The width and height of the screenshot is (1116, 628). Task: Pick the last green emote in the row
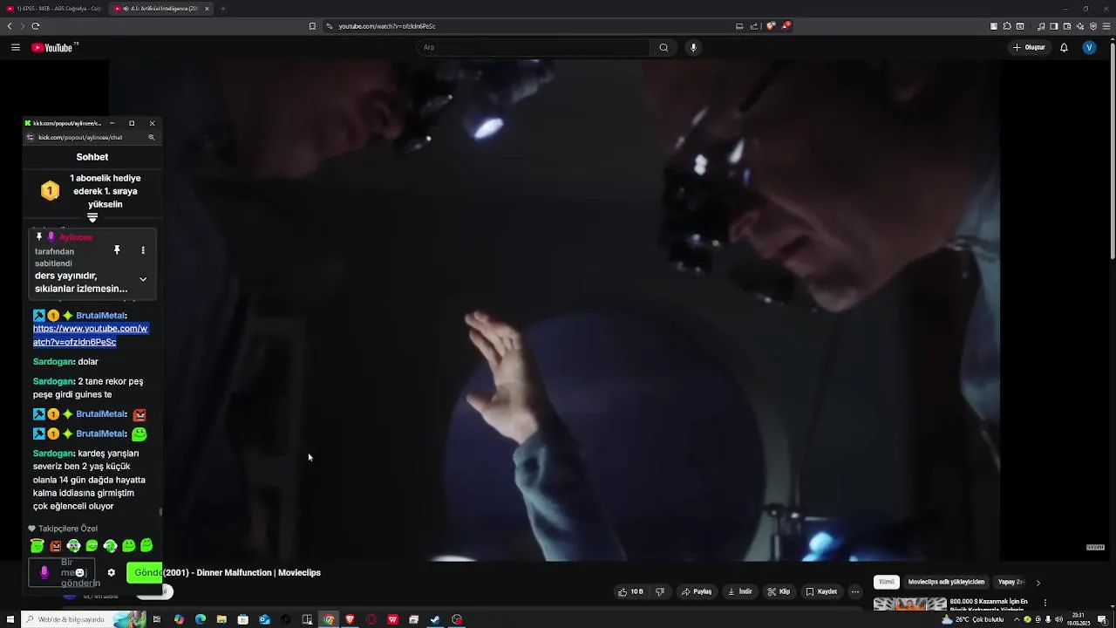coord(146,546)
